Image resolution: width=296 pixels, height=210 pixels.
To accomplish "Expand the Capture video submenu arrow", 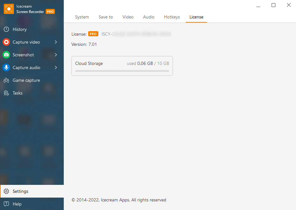I will point(56,42).
